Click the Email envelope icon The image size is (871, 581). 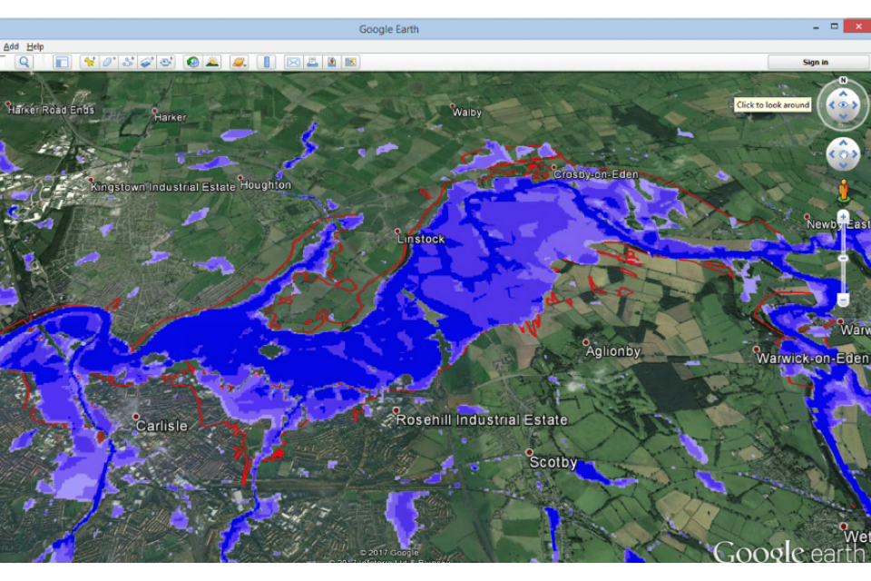[293, 62]
